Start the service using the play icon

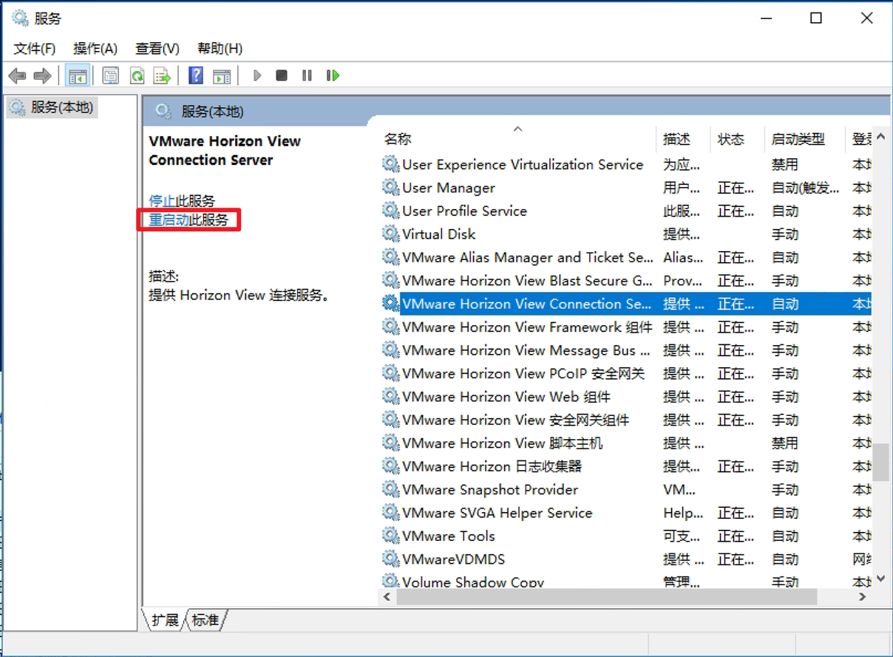coord(257,75)
